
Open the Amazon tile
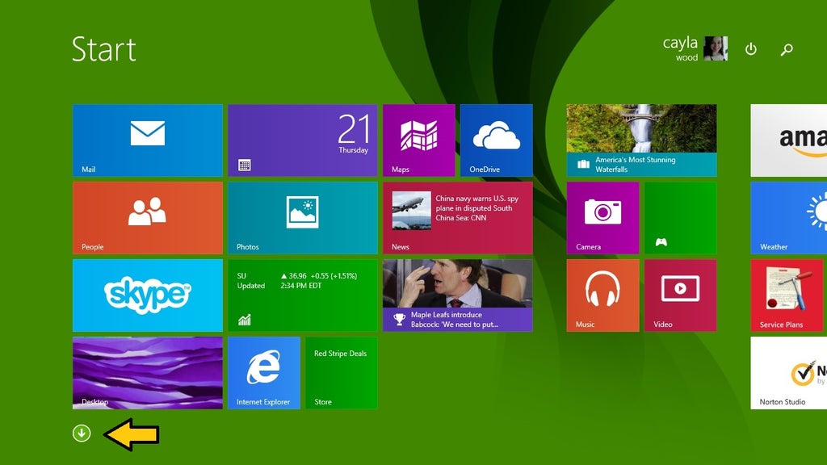click(789, 140)
